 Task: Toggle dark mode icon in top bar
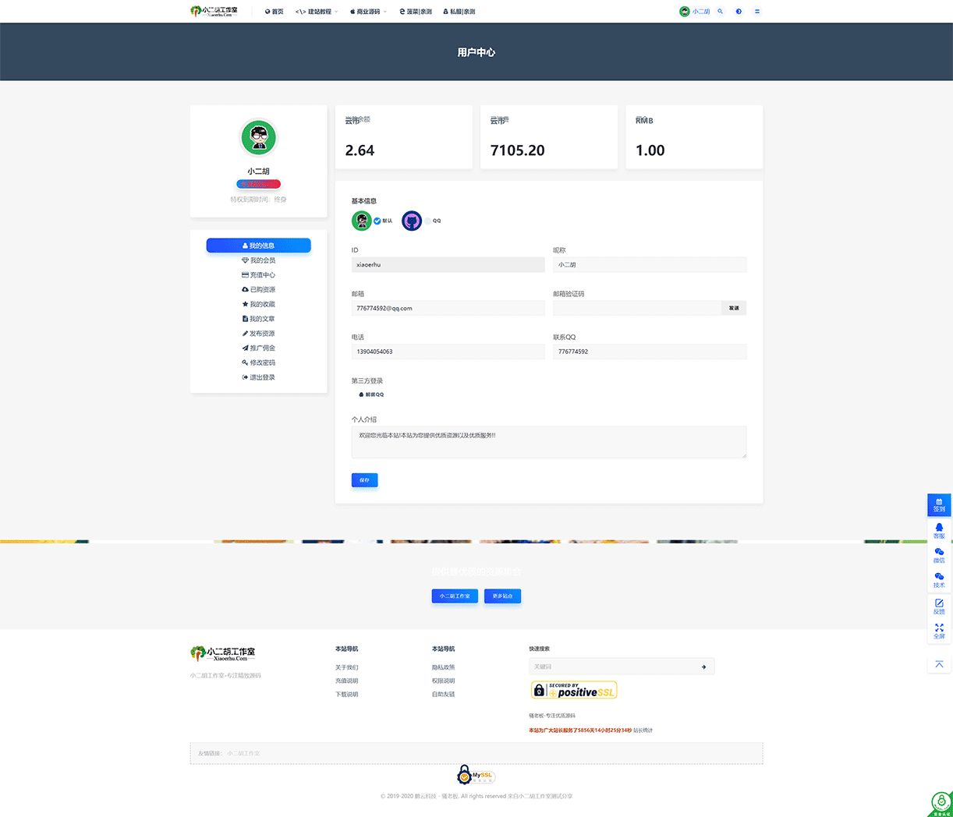click(x=739, y=12)
